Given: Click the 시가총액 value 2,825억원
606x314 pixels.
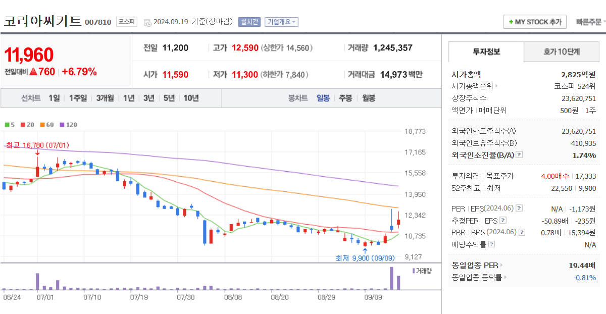Looking at the screenshot, I should pyautogui.click(x=578, y=74).
